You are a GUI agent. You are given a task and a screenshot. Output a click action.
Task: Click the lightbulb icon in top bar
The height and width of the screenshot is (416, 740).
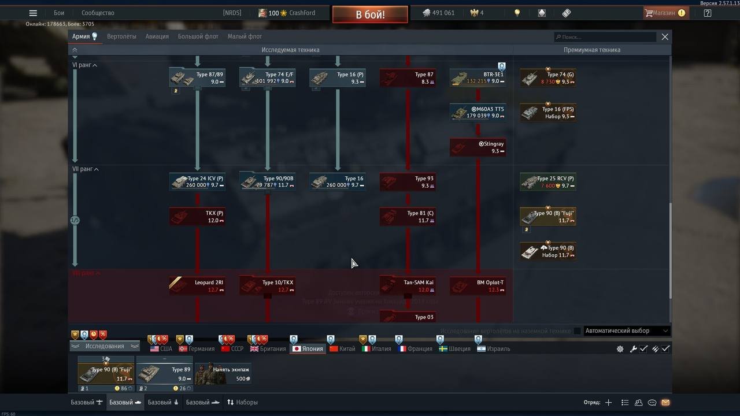pos(517,13)
